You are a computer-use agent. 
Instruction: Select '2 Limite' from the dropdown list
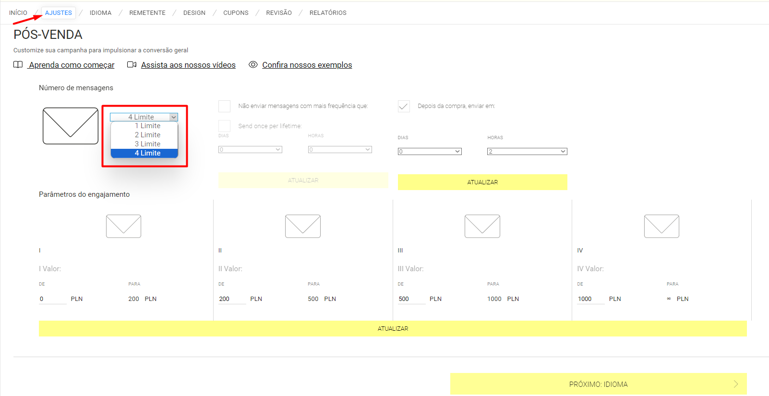tap(144, 135)
